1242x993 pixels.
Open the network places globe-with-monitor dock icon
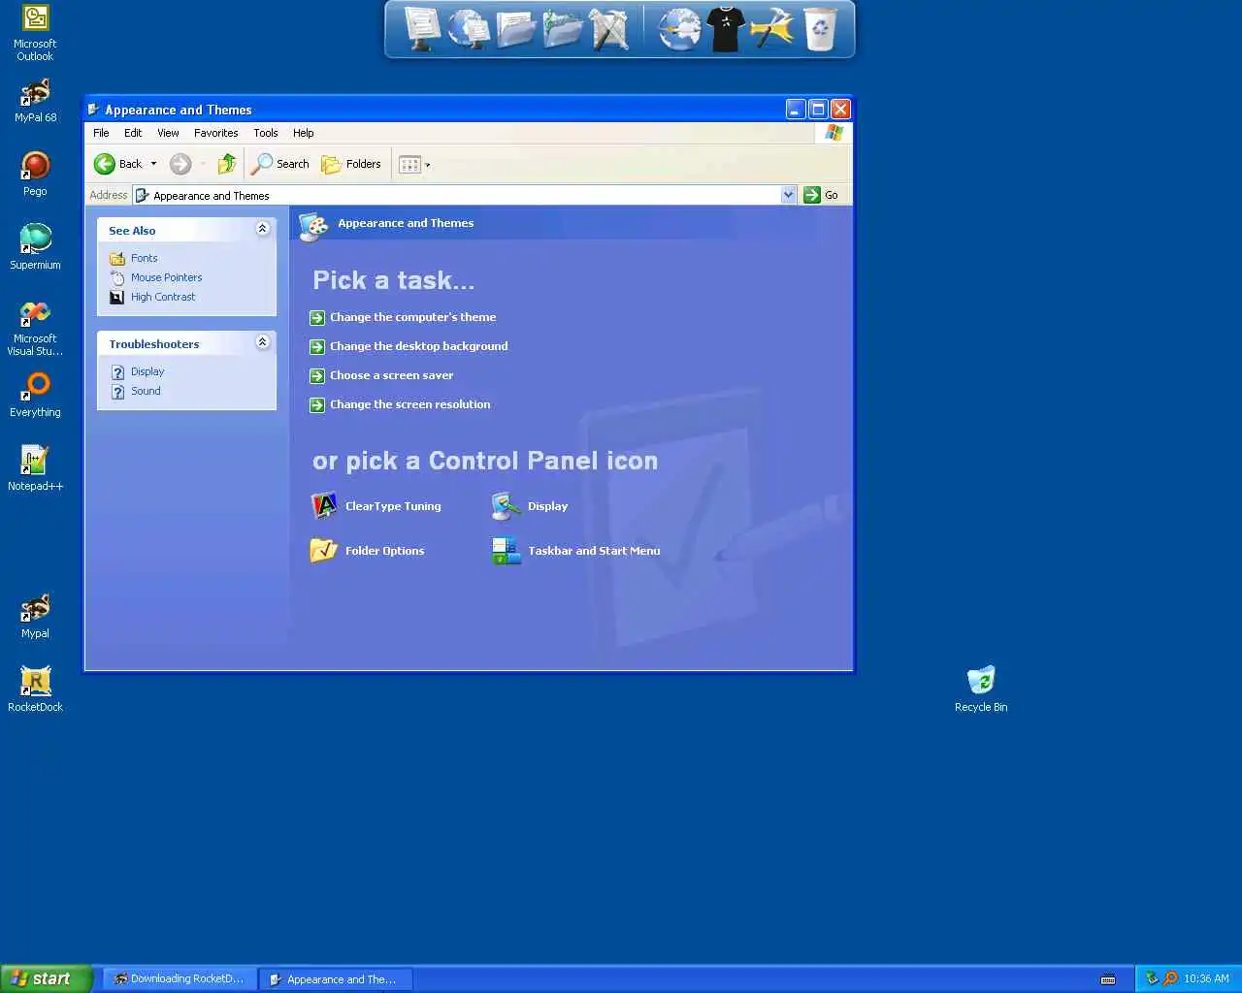469,28
